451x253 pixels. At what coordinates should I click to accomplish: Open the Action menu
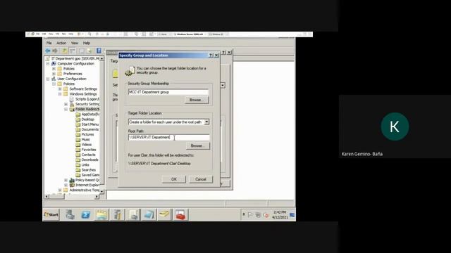[61, 43]
